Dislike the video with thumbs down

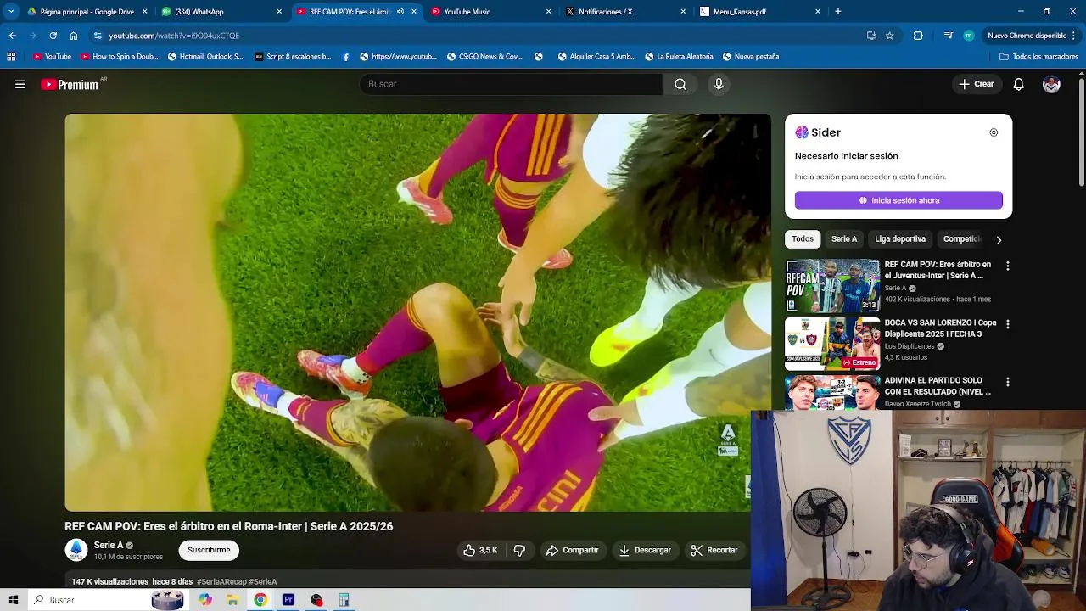pos(519,550)
